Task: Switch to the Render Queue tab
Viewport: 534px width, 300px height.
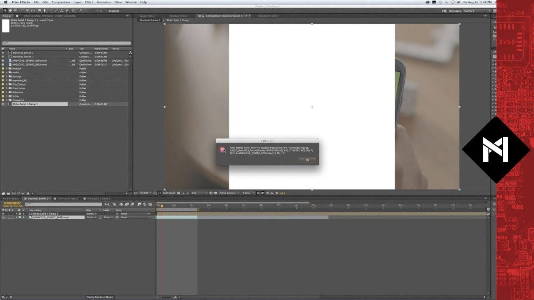Action: 11,199
